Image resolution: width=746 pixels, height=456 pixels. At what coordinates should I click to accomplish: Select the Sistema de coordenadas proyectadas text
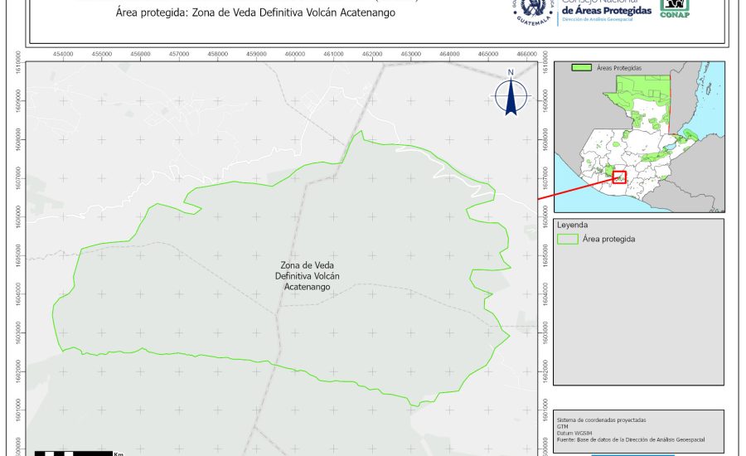pos(601,420)
